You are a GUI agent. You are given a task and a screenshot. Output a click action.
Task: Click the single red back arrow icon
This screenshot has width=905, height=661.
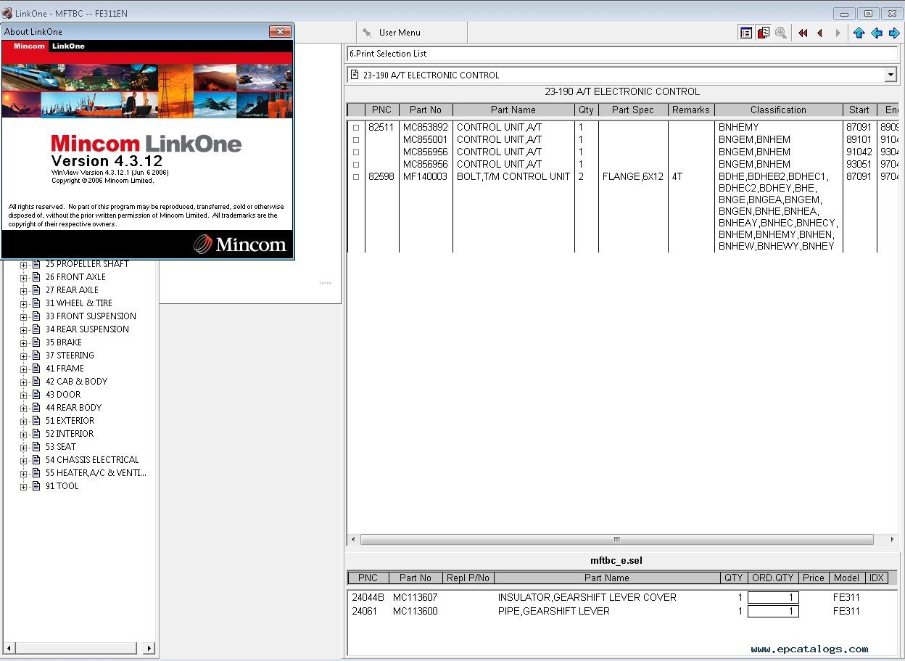tap(820, 33)
